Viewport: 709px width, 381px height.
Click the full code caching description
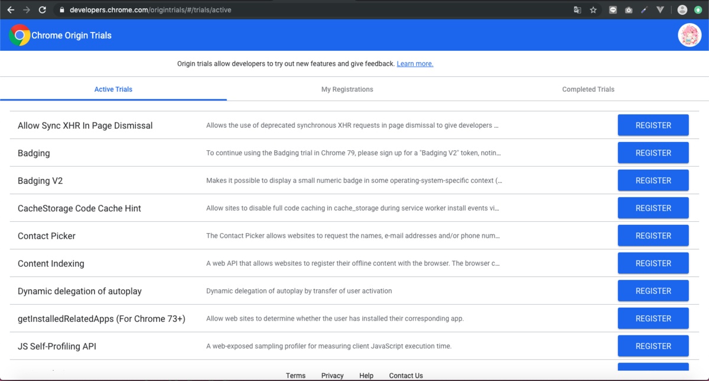(x=353, y=208)
